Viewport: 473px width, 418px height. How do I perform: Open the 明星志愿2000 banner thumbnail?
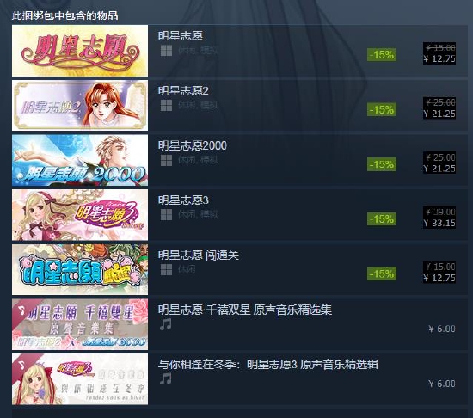pyautogui.click(x=80, y=160)
